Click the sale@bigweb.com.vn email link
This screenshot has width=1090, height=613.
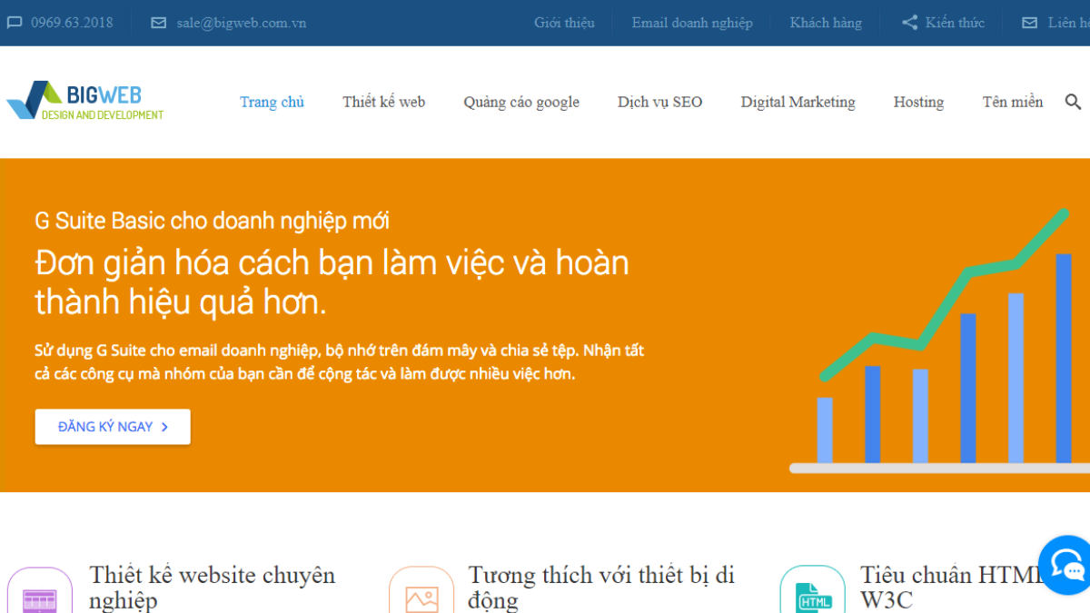[242, 23]
